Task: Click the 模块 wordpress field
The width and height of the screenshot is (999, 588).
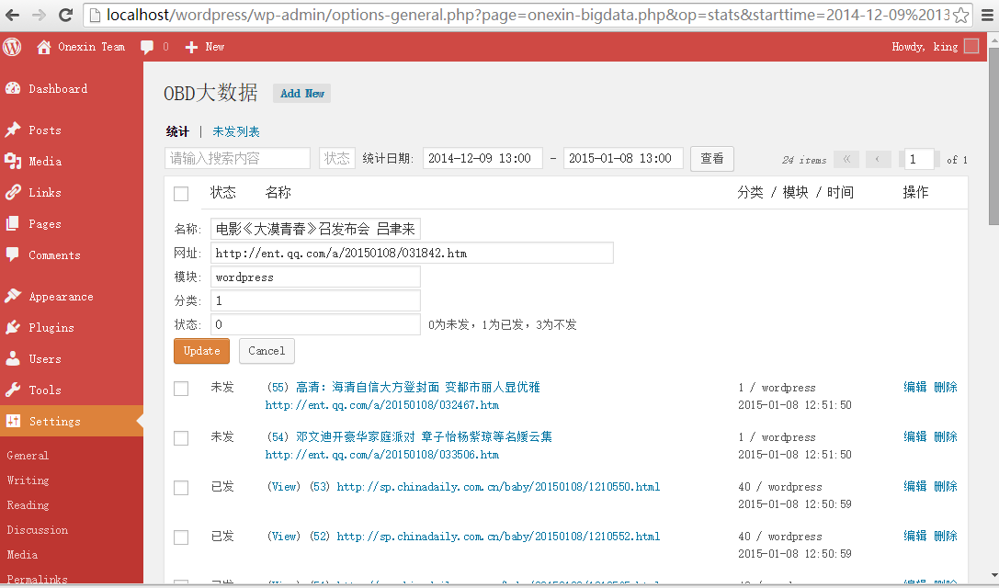Action: [315, 277]
